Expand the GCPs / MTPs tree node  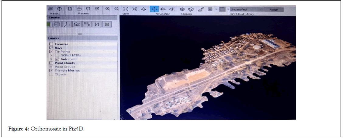point(51,55)
